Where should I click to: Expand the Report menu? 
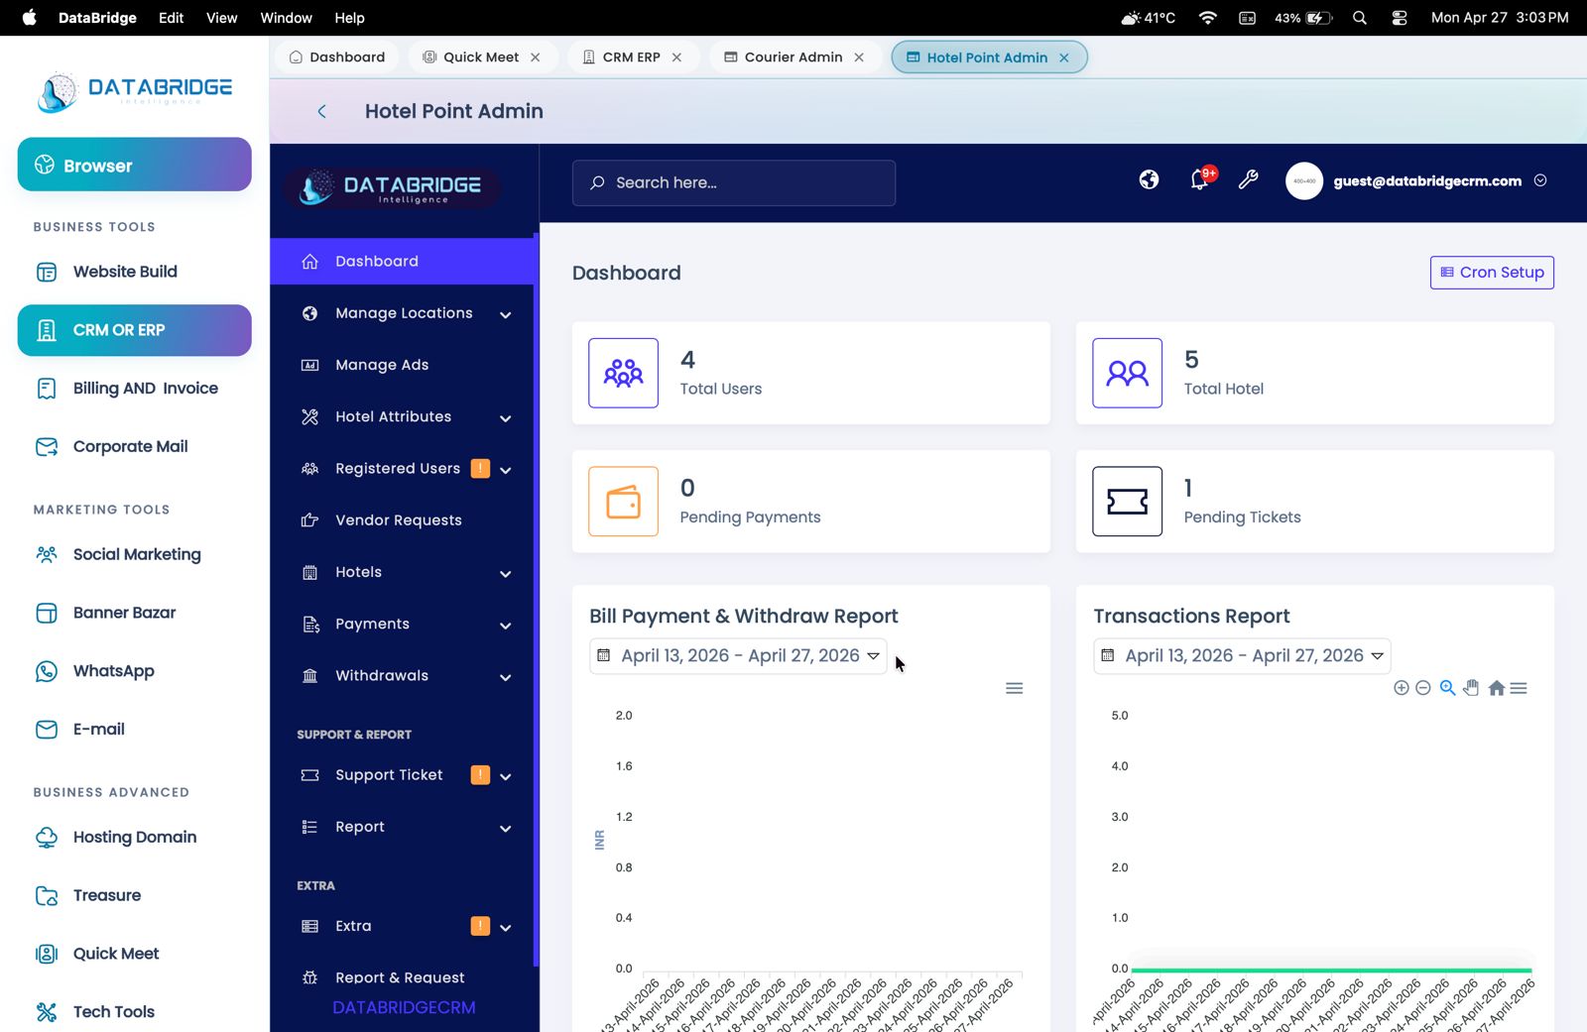pyautogui.click(x=402, y=827)
